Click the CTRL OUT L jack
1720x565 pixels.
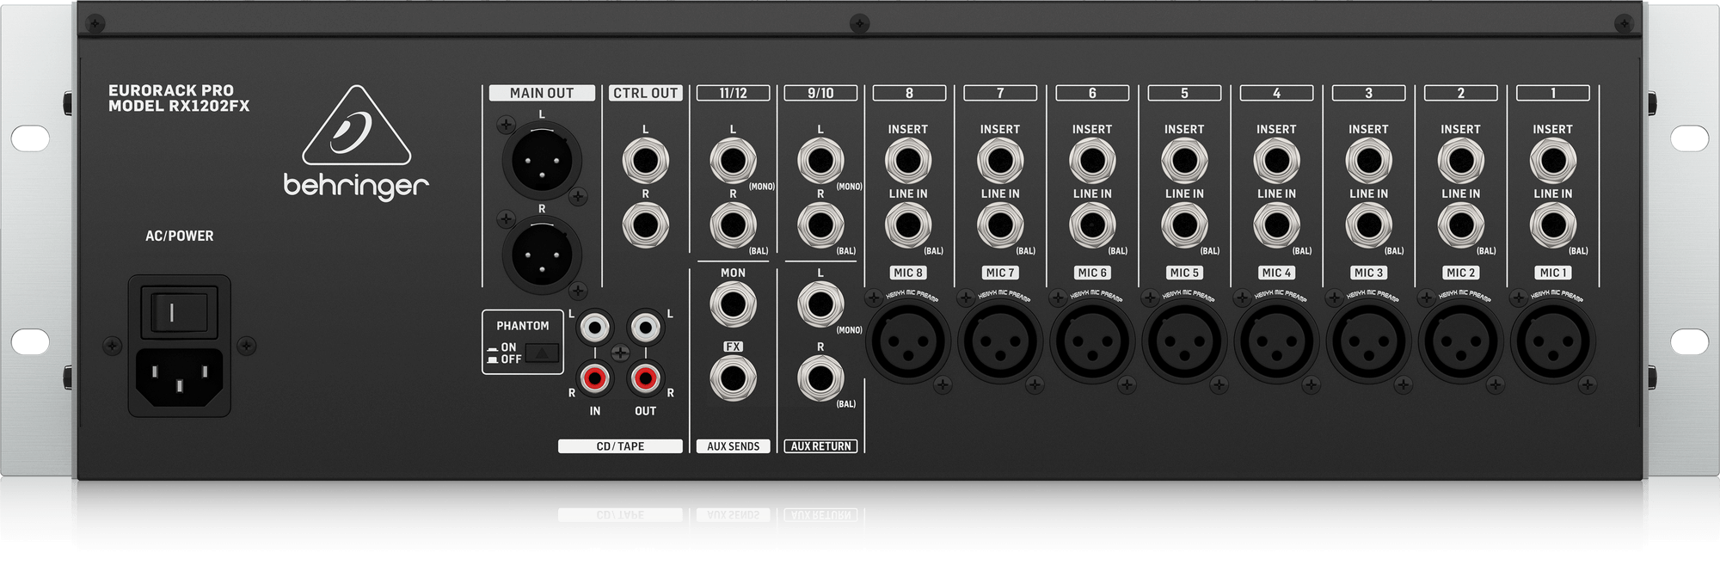[645, 161]
